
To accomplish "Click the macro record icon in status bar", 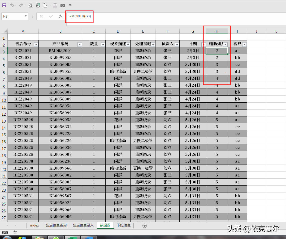I will point(15,232).
